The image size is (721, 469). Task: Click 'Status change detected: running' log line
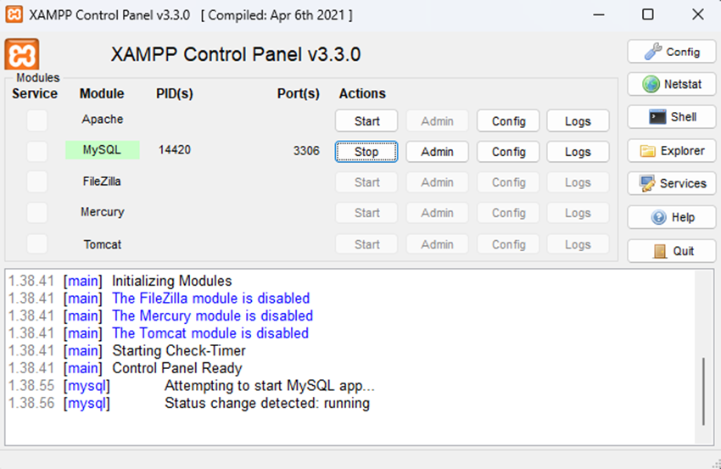[x=267, y=403]
